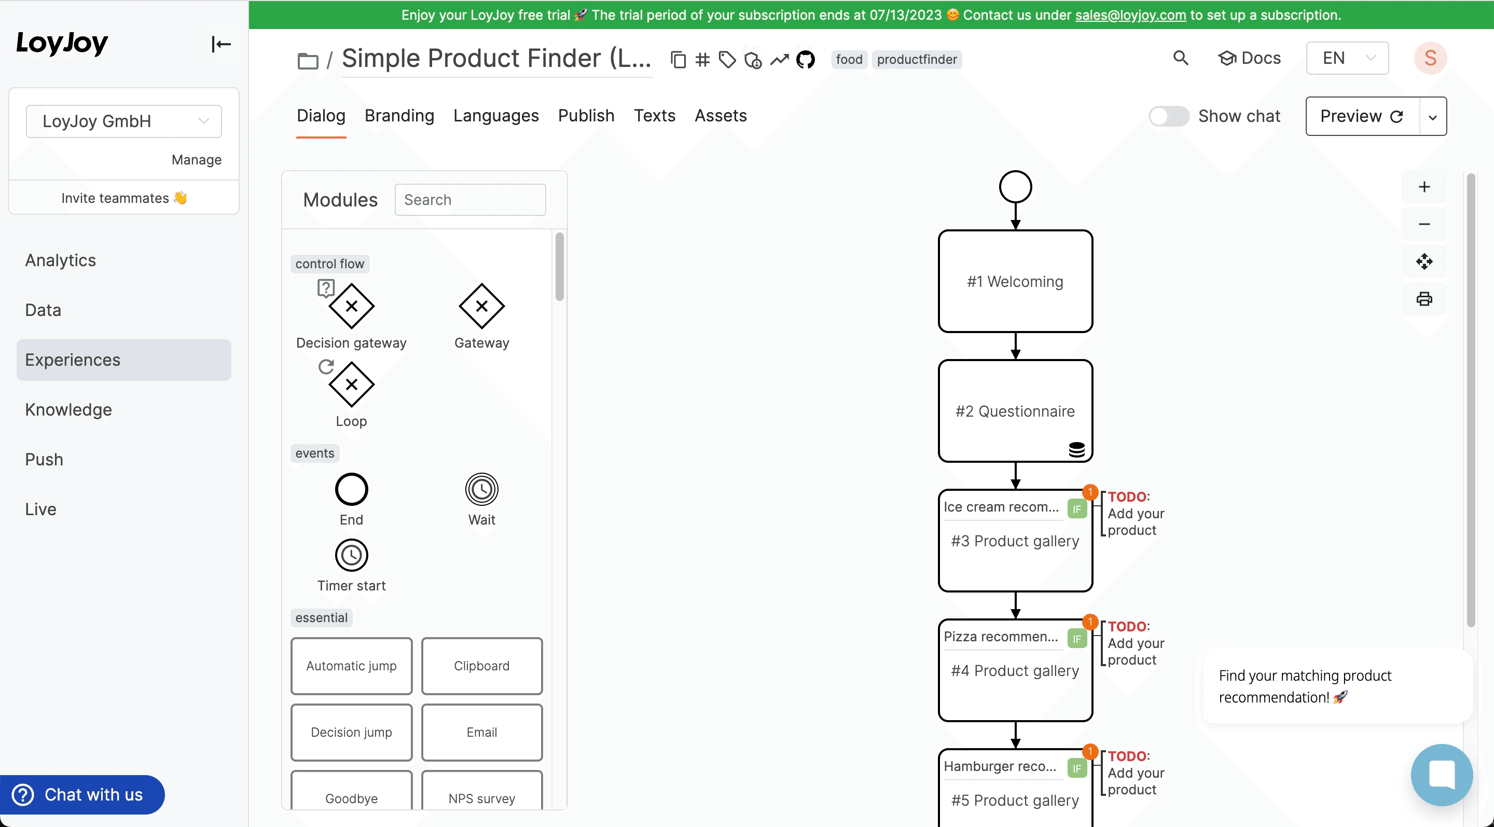
Task: Click the tag icon beside the title
Action: (x=727, y=59)
